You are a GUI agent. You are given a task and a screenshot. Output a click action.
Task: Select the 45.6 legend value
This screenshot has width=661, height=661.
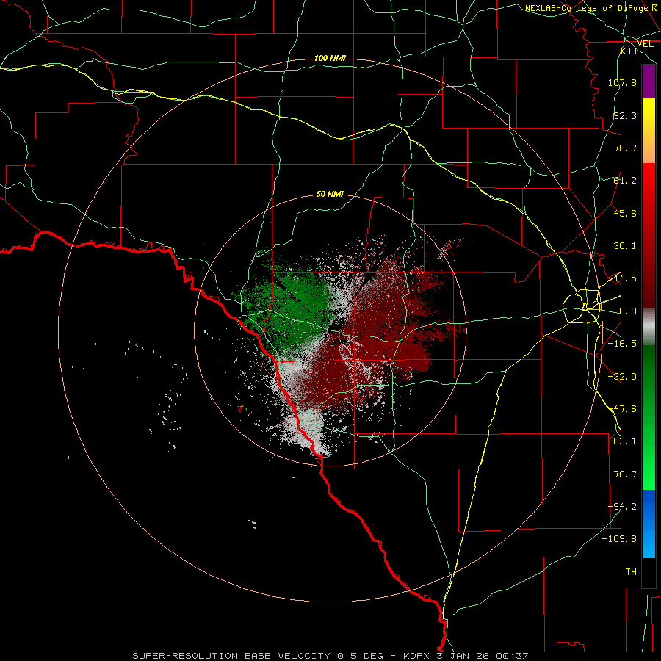[625, 213]
